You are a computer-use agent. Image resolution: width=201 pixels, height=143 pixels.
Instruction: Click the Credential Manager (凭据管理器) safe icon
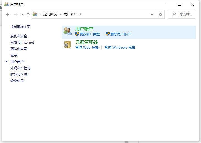67,45
